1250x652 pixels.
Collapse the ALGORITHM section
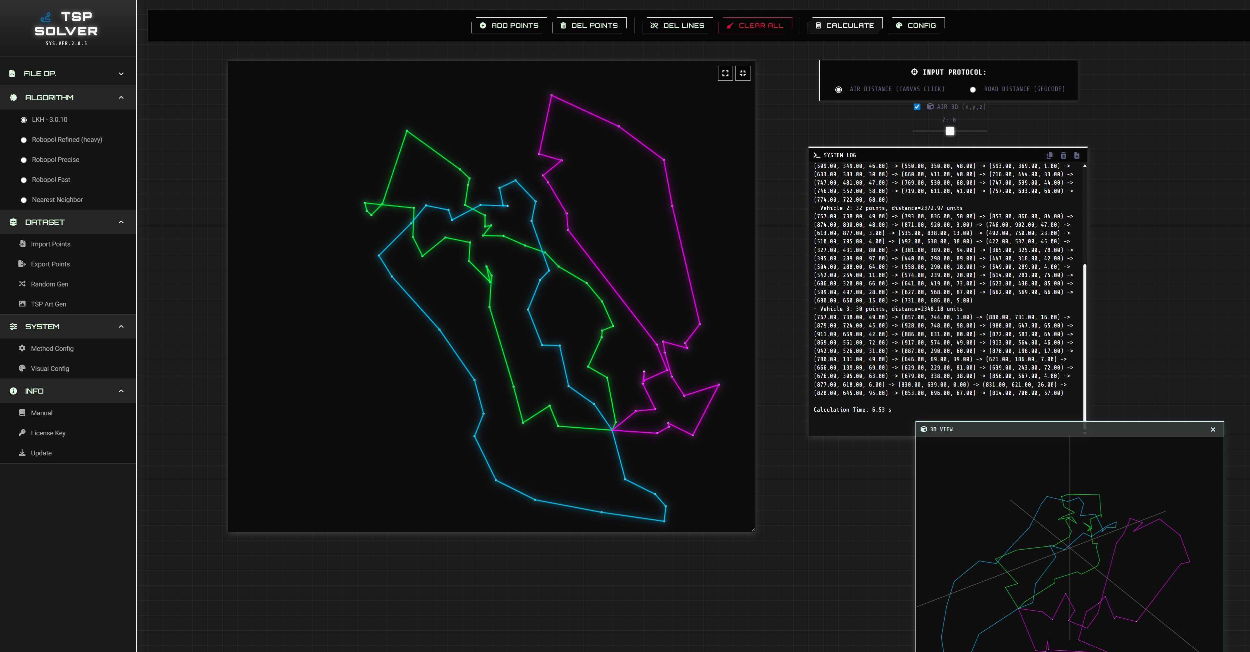pyautogui.click(x=121, y=97)
